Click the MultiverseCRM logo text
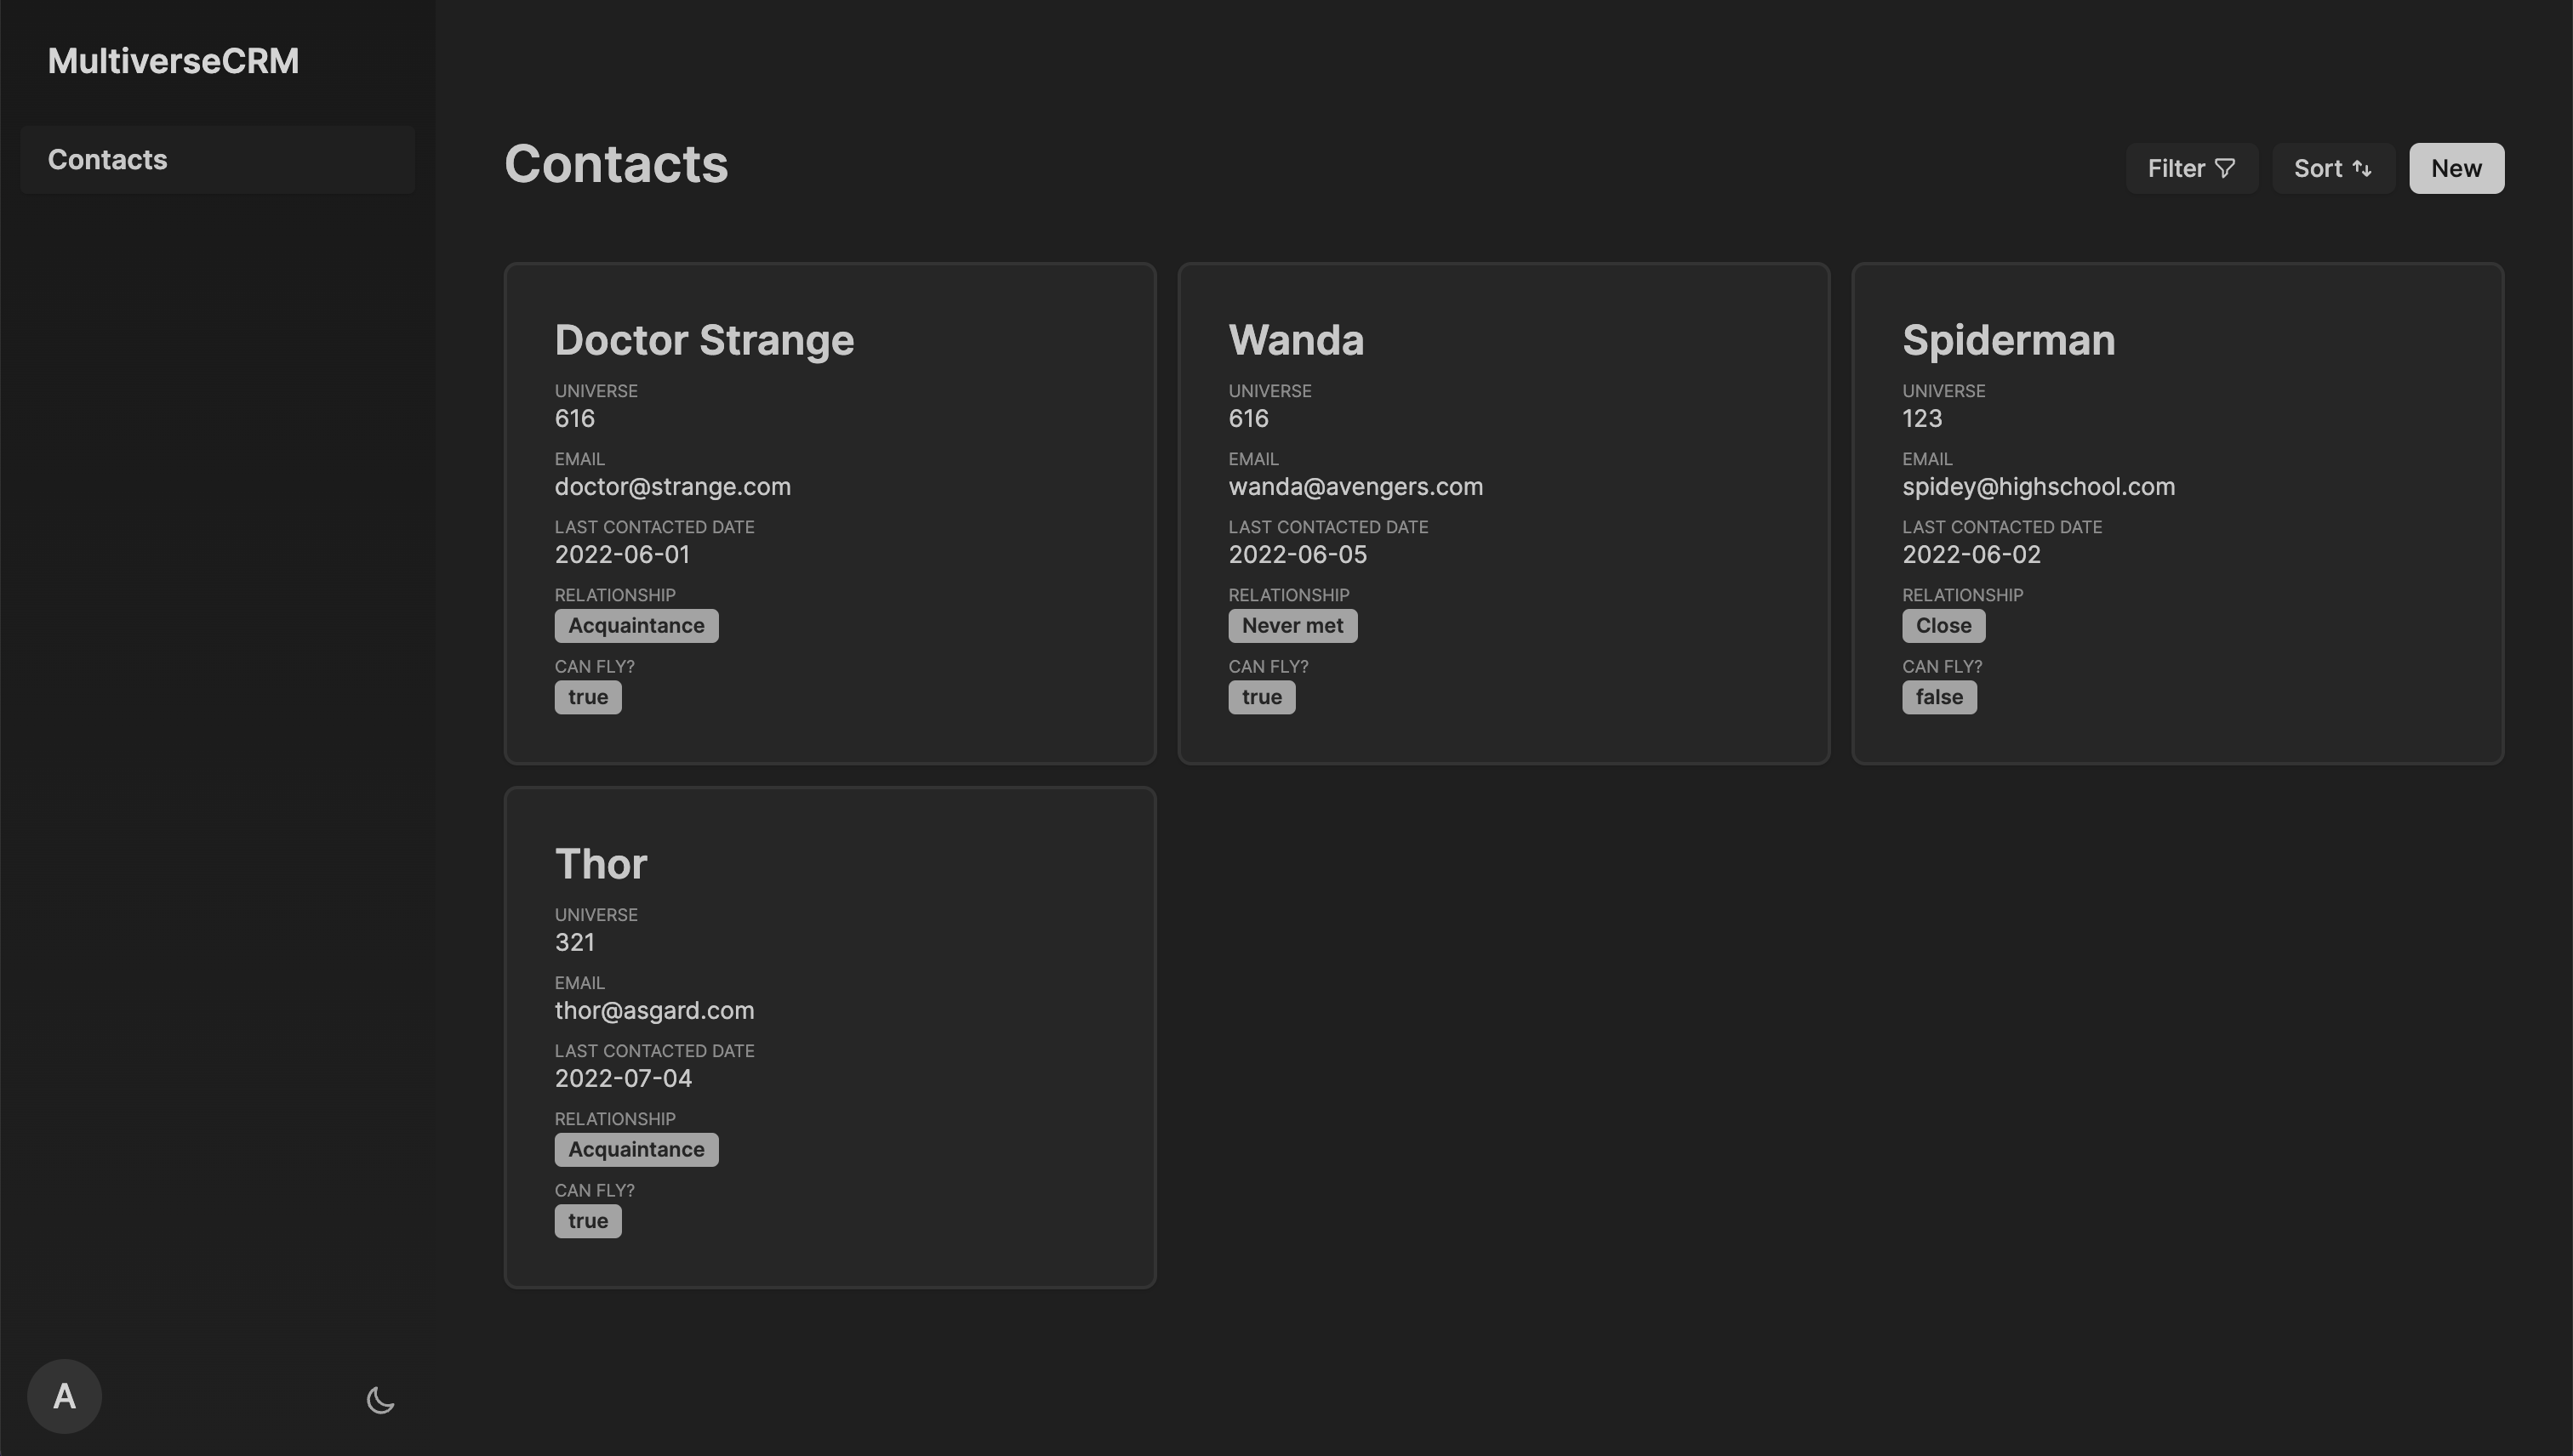This screenshot has height=1456, width=2573. 173,61
